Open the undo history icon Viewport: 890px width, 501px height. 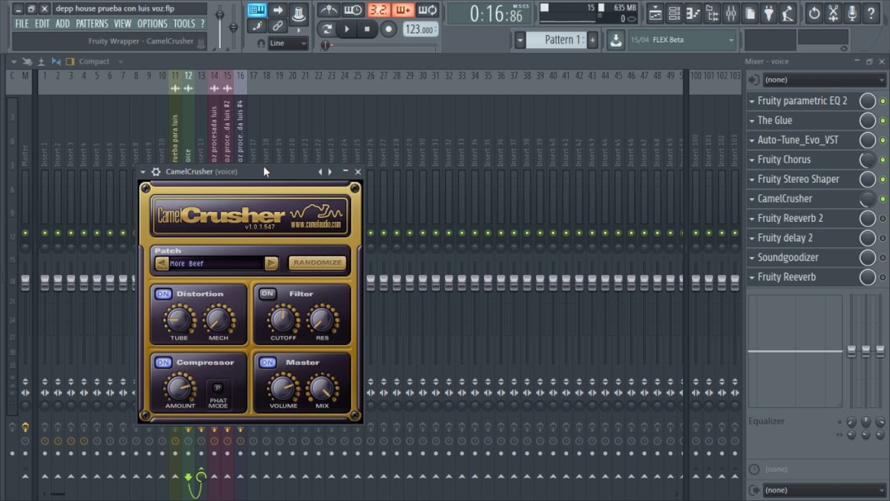[814, 13]
